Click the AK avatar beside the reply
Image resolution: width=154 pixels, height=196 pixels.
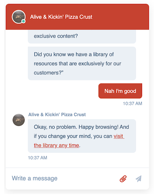pyautogui.click(x=19, y=120)
